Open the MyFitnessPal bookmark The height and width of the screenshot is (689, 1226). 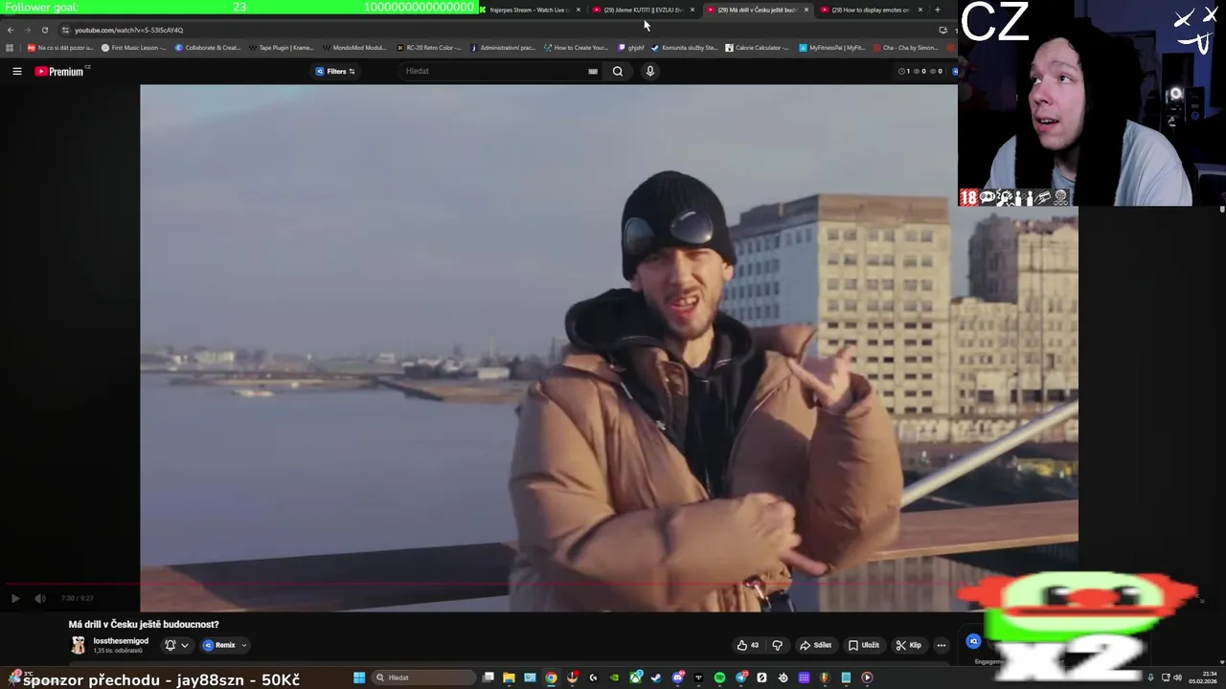coord(831,48)
